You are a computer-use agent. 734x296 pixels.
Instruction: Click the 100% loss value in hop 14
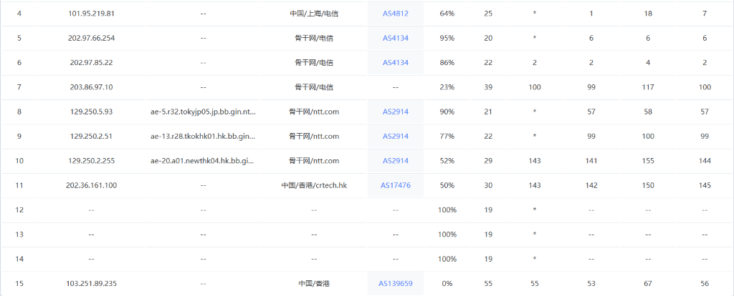click(447, 259)
